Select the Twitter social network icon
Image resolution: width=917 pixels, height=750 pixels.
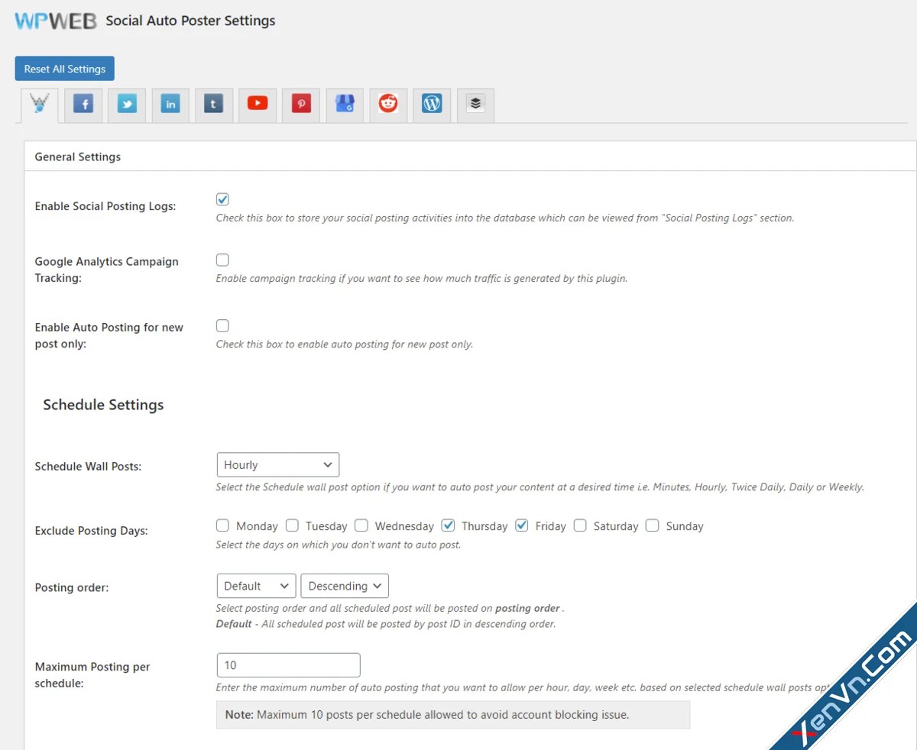pyautogui.click(x=127, y=104)
